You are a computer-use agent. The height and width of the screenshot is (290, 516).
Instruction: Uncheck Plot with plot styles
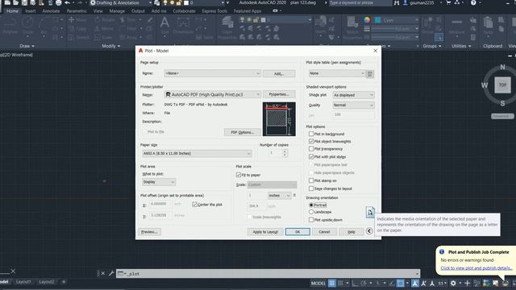point(311,157)
